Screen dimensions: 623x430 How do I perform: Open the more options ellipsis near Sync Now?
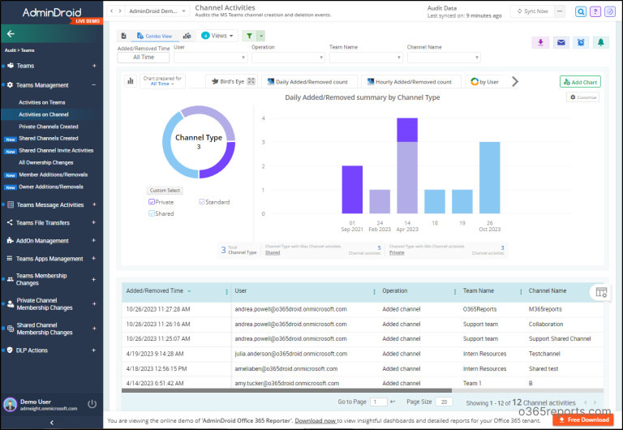pos(560,11)
